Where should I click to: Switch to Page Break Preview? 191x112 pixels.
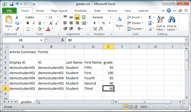point(135,107)
